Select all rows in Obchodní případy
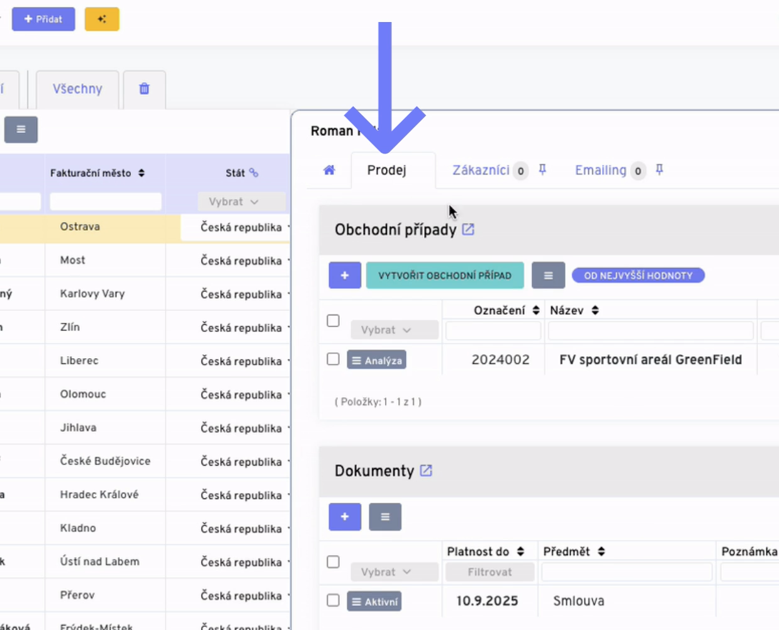The image size is (779, 630). click(333, 321)
